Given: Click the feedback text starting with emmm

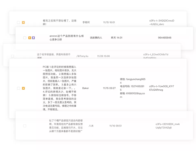Looking at the screenshot, I should (65, 38).
